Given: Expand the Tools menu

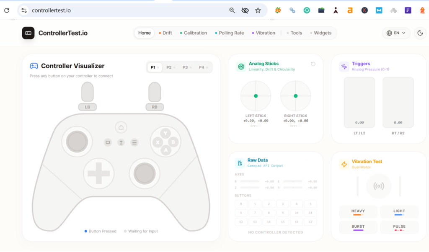Looking at the screenshot, I should (x=295, y=33).
